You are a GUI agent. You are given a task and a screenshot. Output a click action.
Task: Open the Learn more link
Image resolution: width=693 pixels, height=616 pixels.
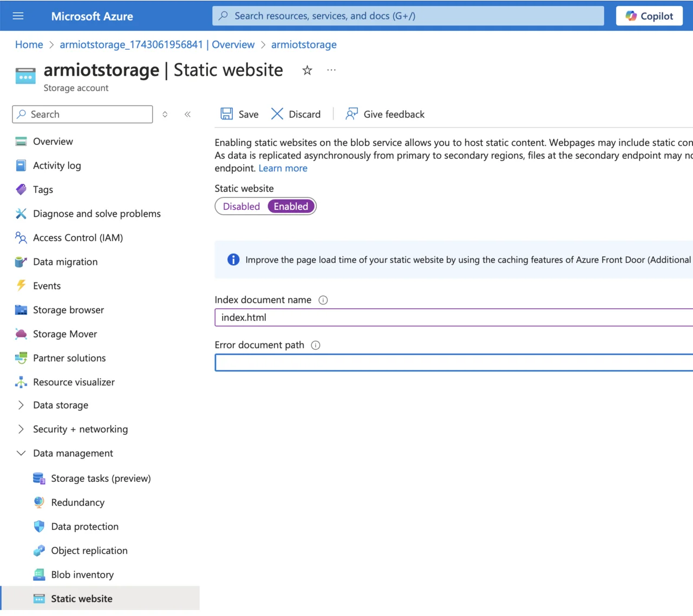pyautogui.click(x=283, y=168)
